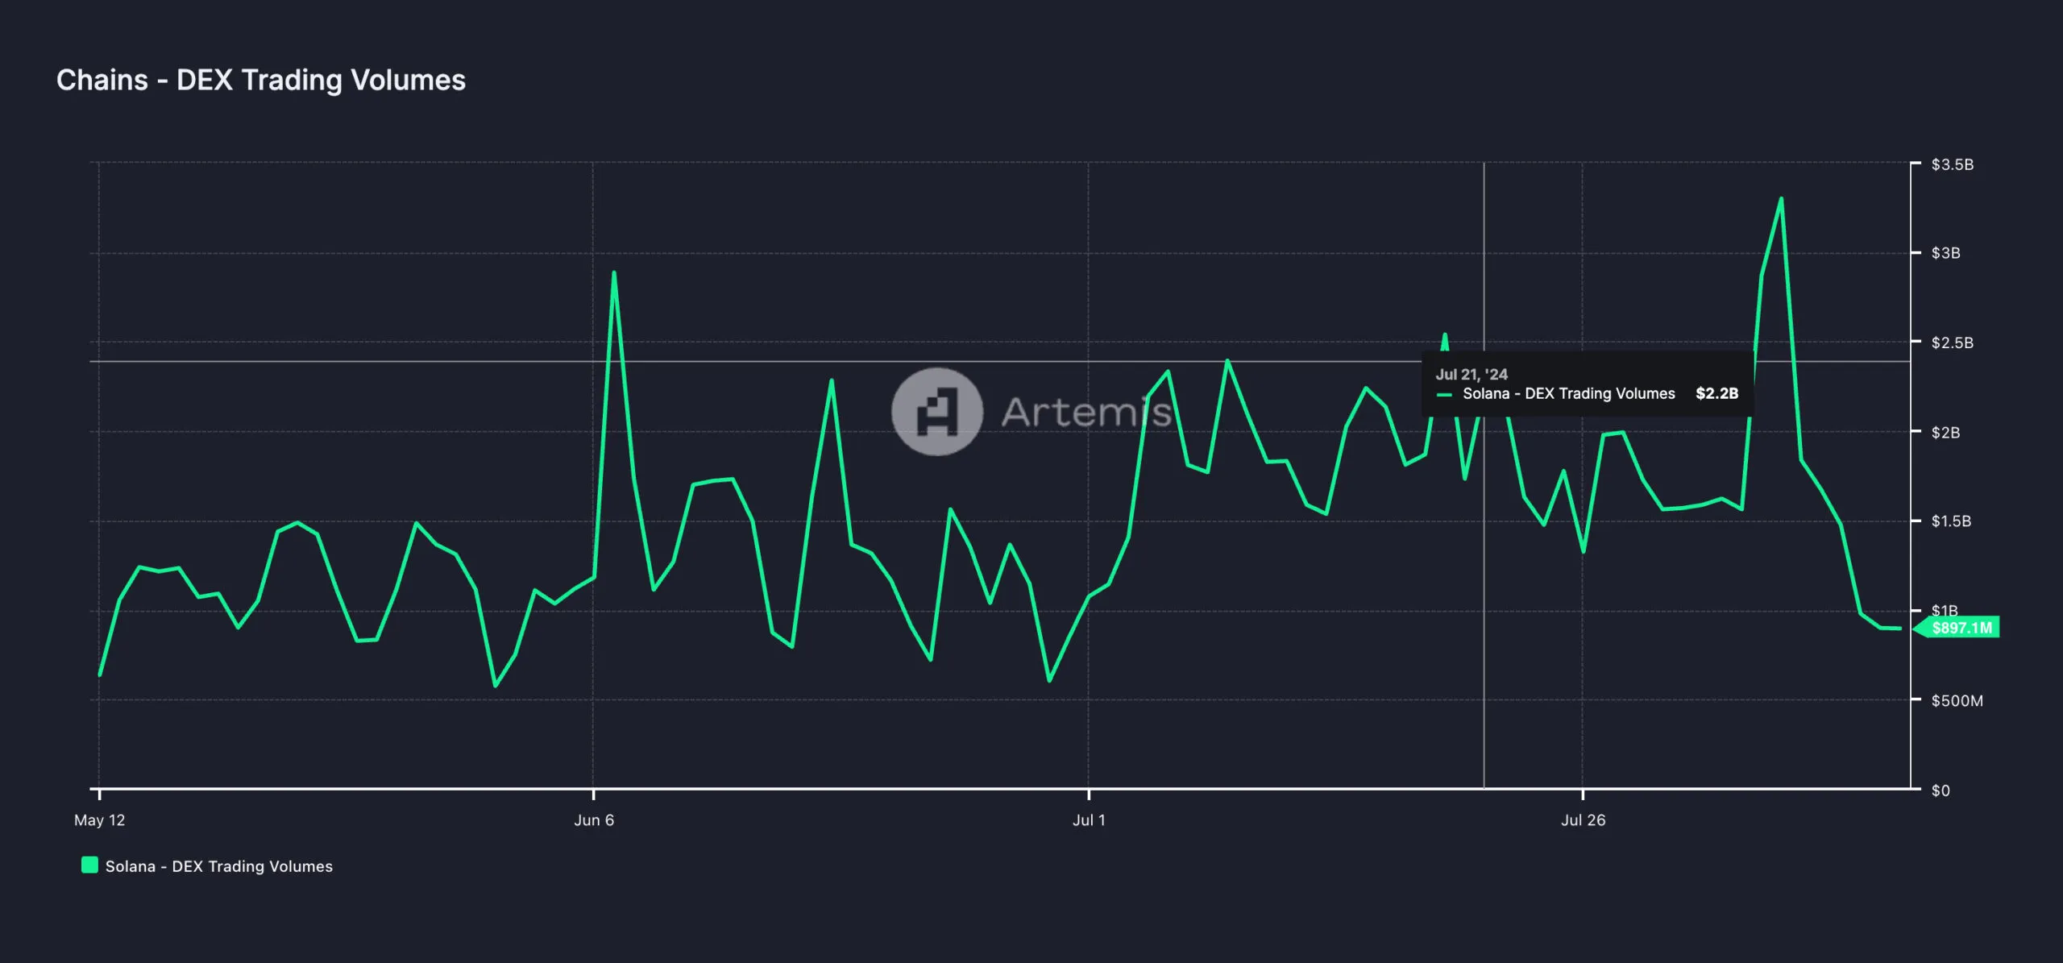Toggle the Solana - DEX Trading Volumes legend entry
The image size is (2063, 963).
click(218, 867)
